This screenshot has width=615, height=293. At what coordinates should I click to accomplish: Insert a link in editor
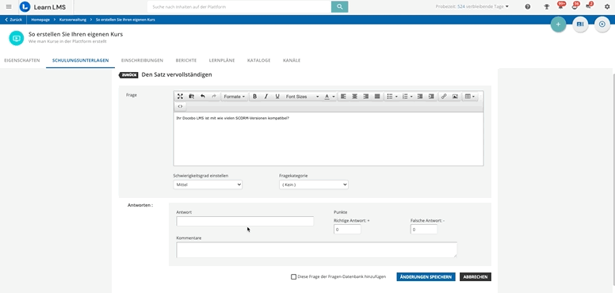click(444, 97)
